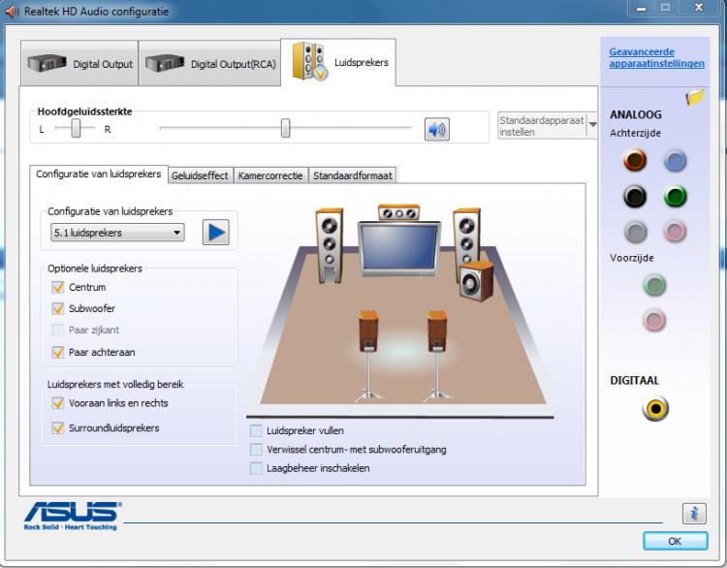
Task: Click the black rear analog jack
Action: (635, 196)
